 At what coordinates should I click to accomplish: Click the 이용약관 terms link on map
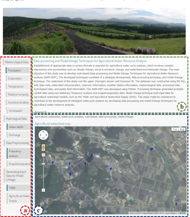(181, 213)
